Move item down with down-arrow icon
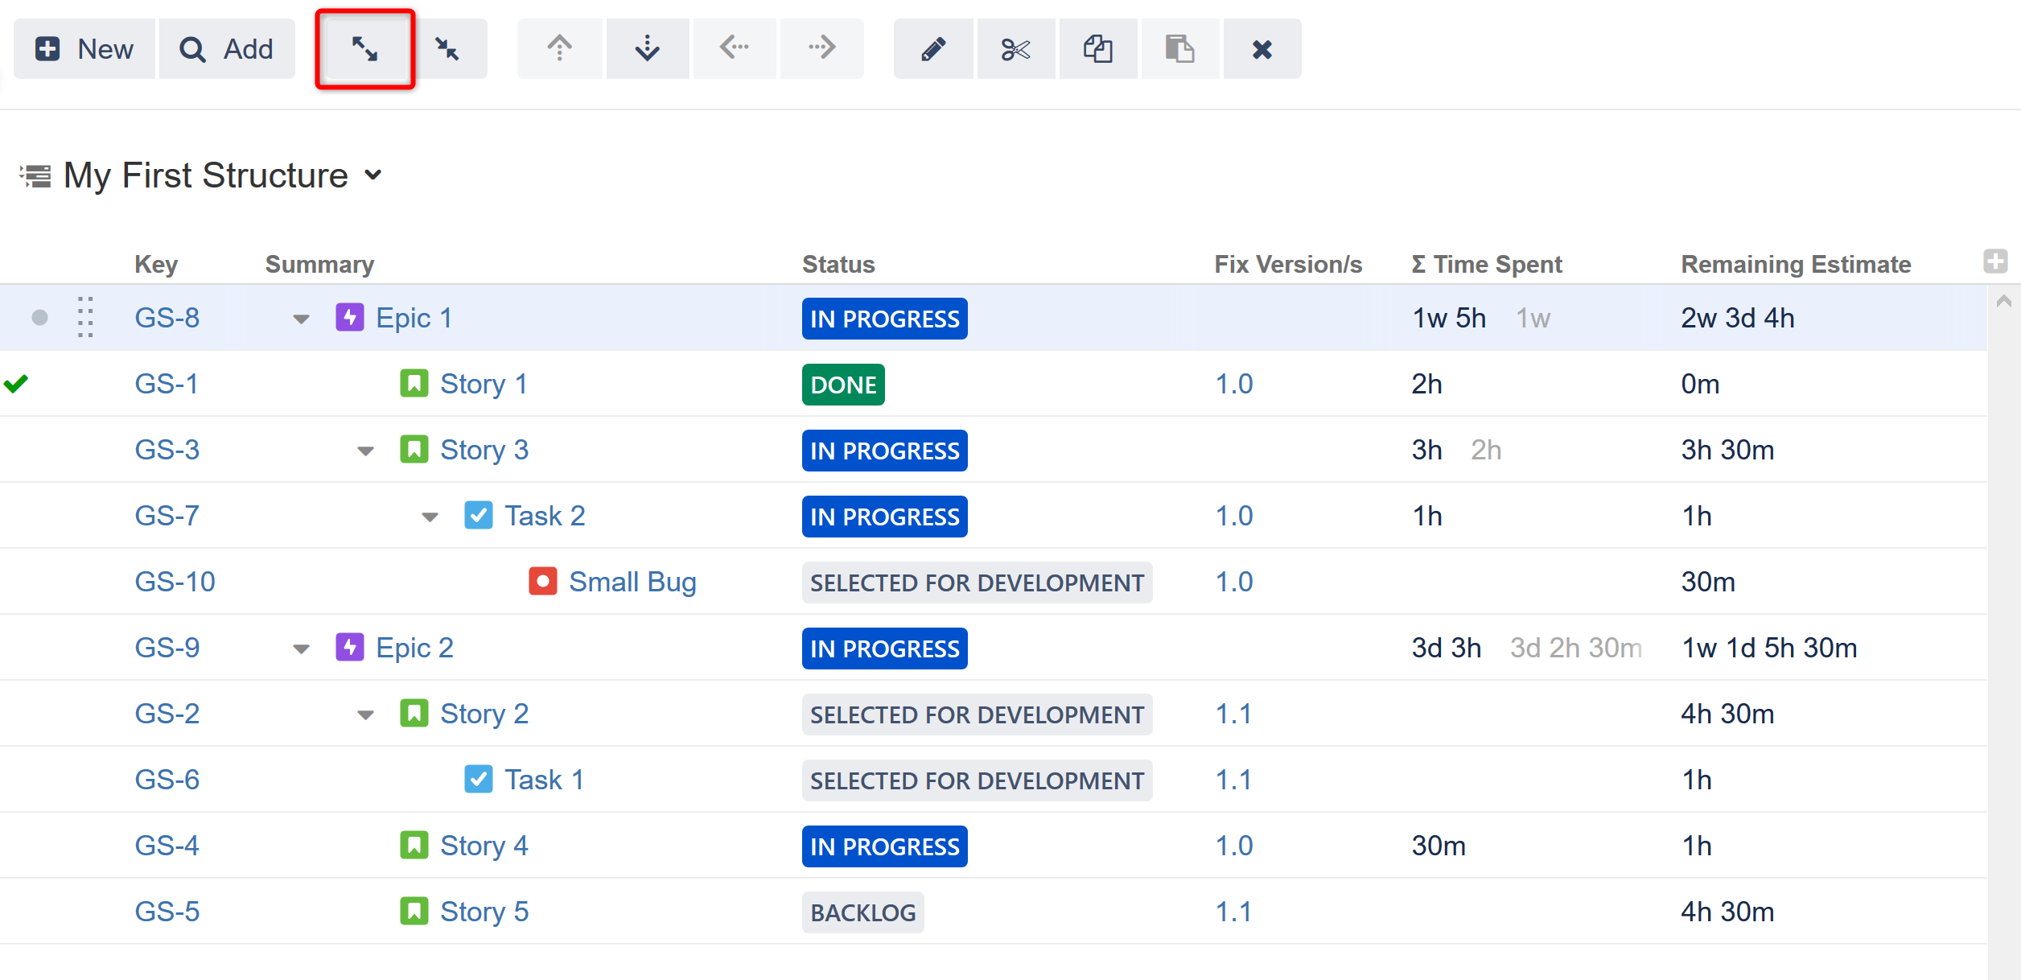 [x=647, y=49]
